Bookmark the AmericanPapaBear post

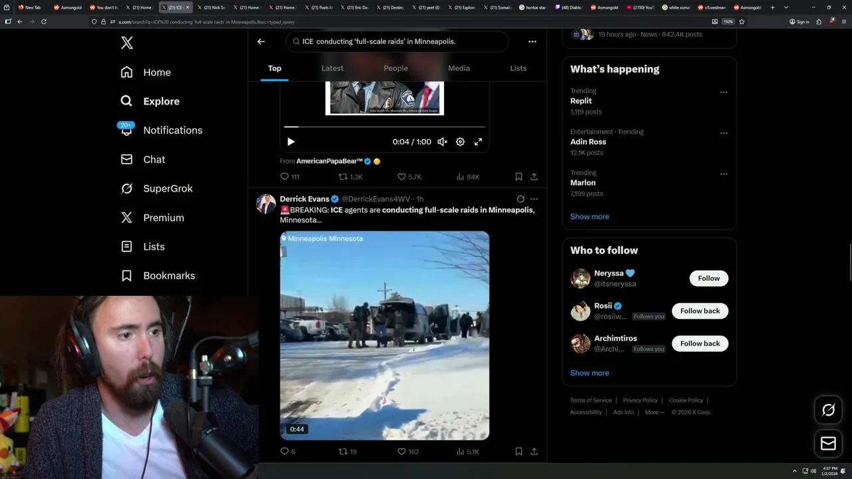pos(519,177)
